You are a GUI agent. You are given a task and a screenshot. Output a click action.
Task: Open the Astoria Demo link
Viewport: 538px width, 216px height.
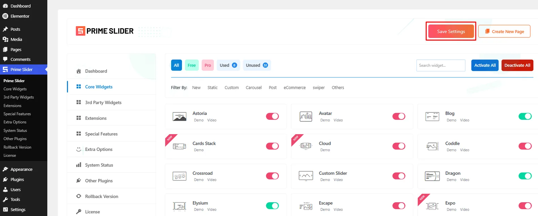199,120
